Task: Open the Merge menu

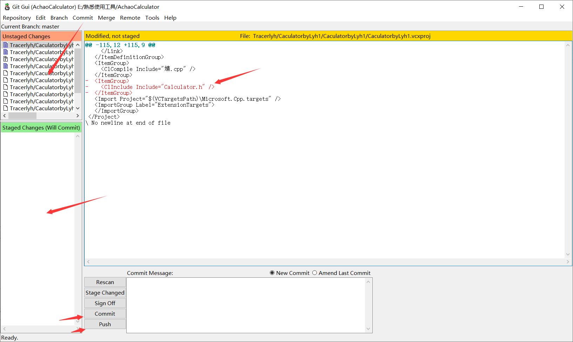Action: (x=106, y=18)
